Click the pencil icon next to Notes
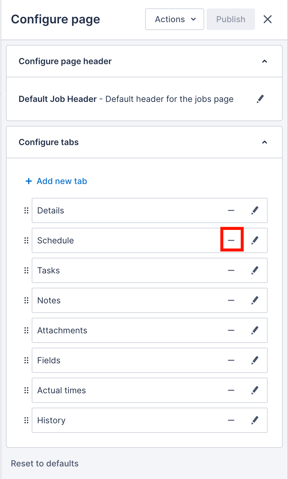This screenshot has height=479, width=288. (x=255, y=300)
